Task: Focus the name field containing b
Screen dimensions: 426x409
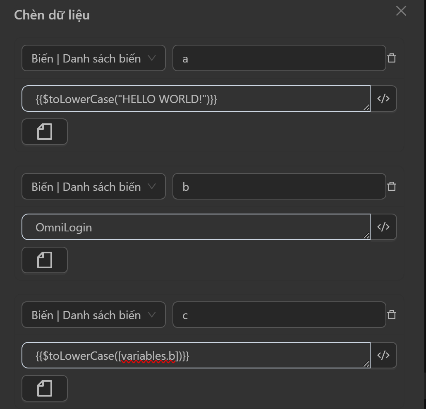Action: click(279, 187)
